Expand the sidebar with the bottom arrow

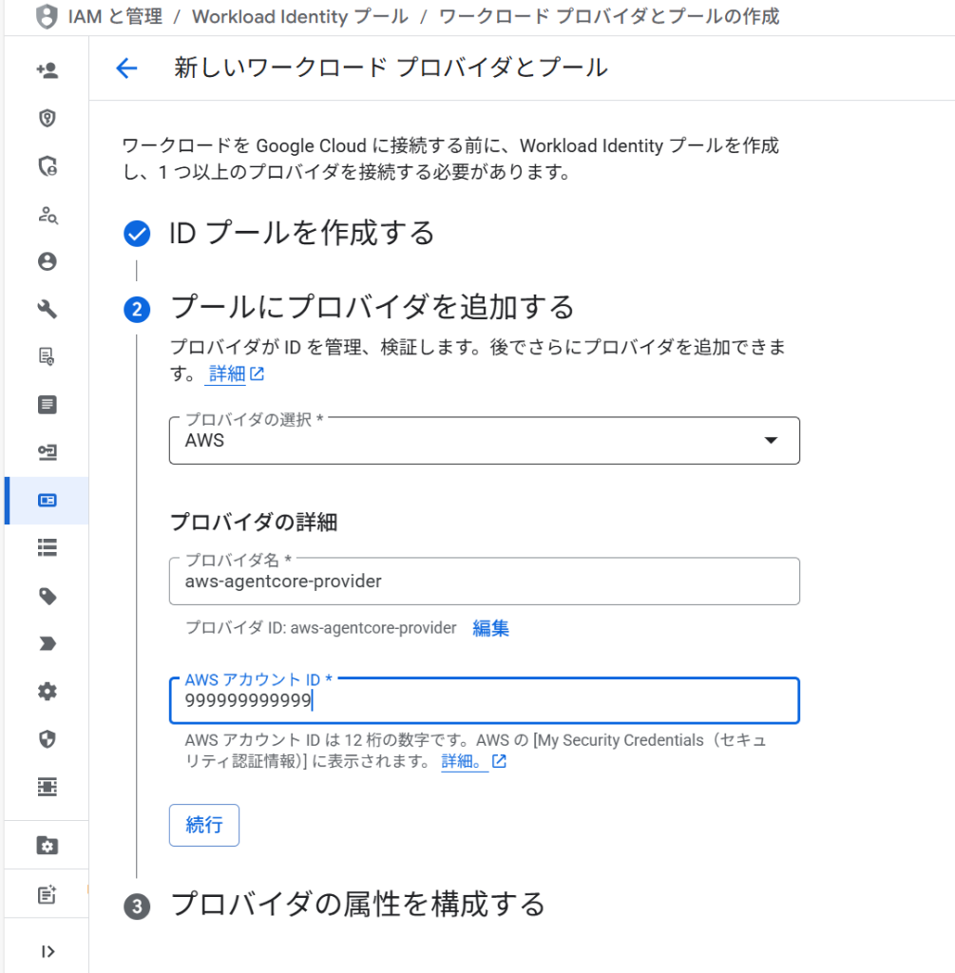47,951
